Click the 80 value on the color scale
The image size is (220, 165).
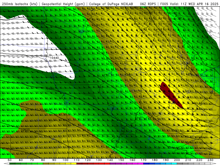[x=43, y=160]
